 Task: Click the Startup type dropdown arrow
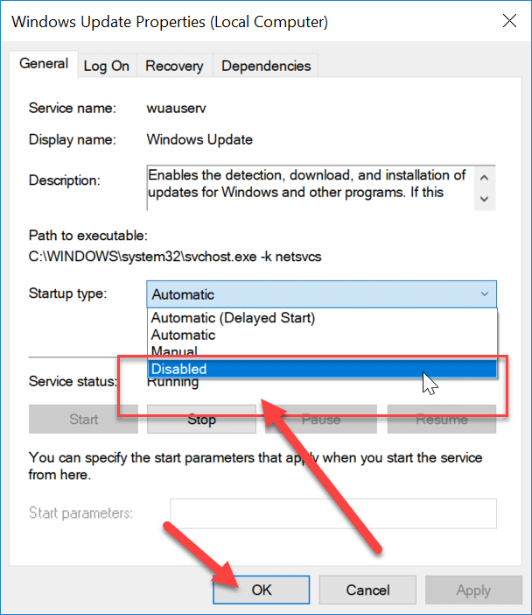click(x=485, y=294)
